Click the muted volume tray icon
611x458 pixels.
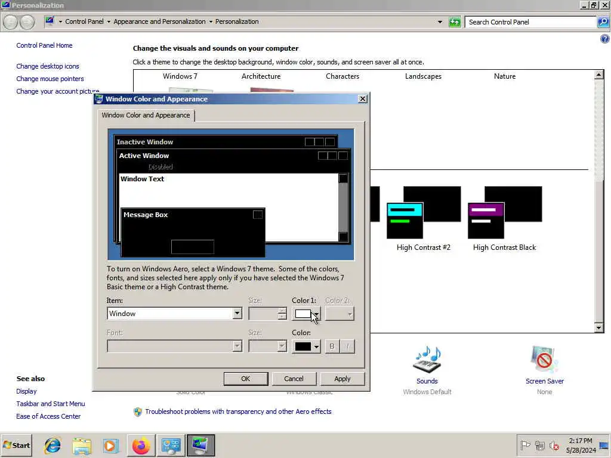coord(554,445)
